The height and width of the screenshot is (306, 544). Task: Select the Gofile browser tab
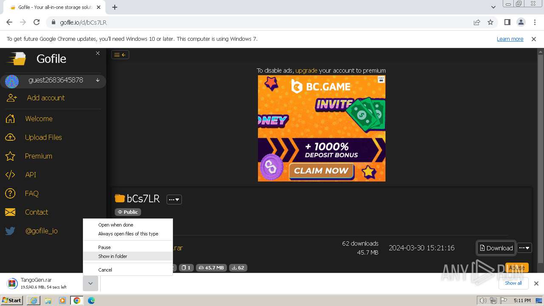[54, 7]
